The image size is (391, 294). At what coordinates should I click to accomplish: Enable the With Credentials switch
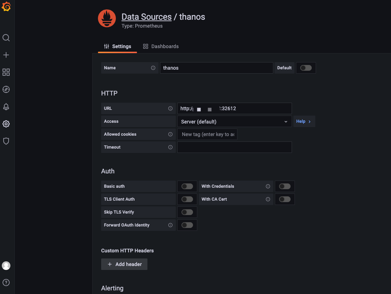point(285,186)
